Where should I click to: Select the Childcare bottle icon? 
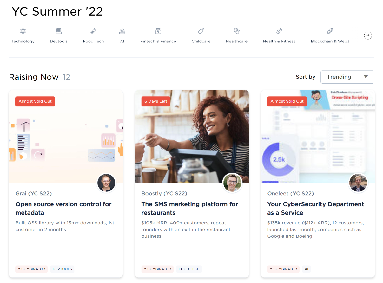tap(201, 31)
